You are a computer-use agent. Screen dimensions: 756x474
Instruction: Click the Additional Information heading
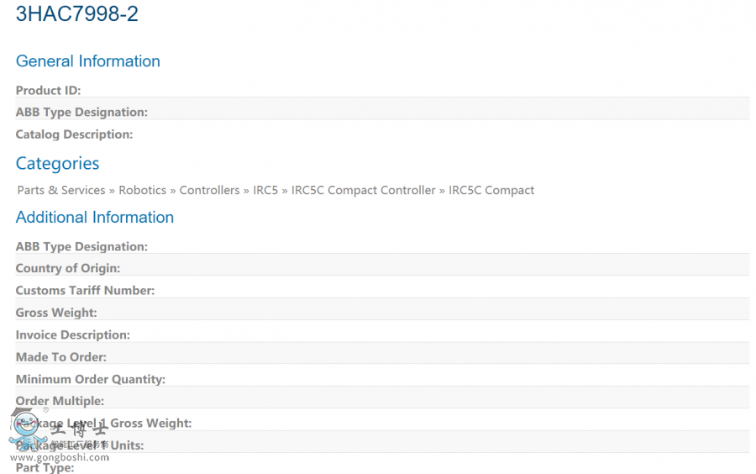pyautogui.click(x=94, y=217)
